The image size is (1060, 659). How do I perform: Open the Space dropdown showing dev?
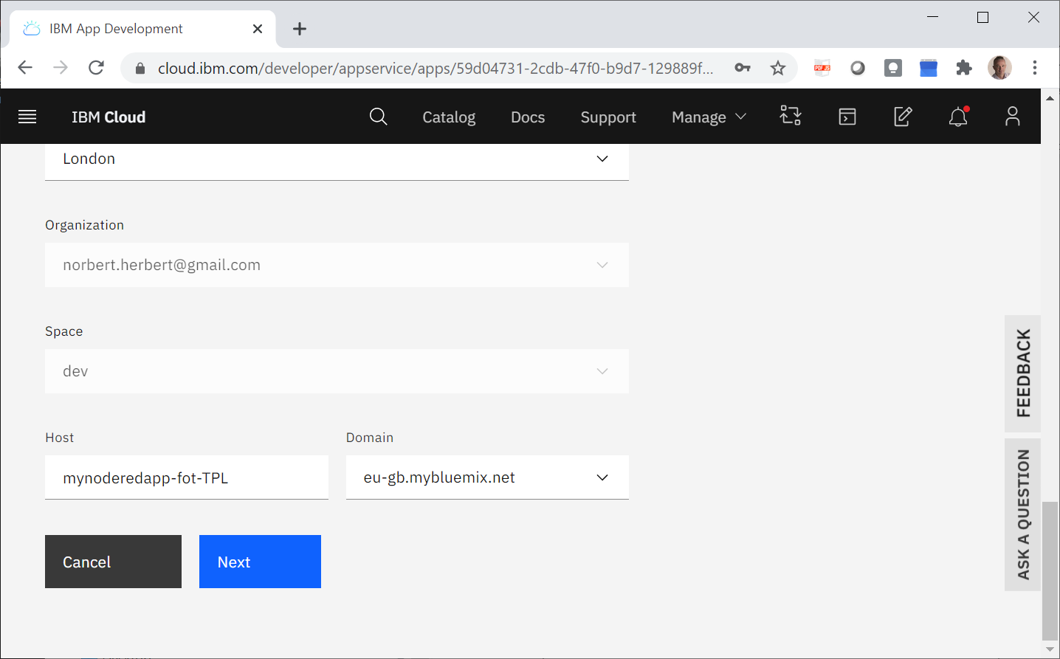[337, 371]
